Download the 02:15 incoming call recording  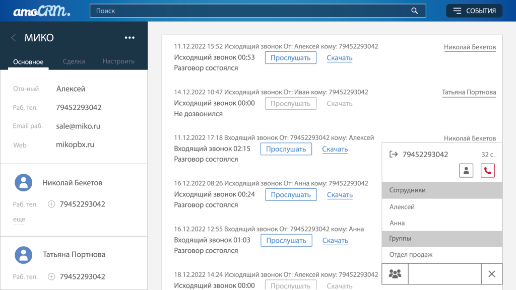coord(335,149)
